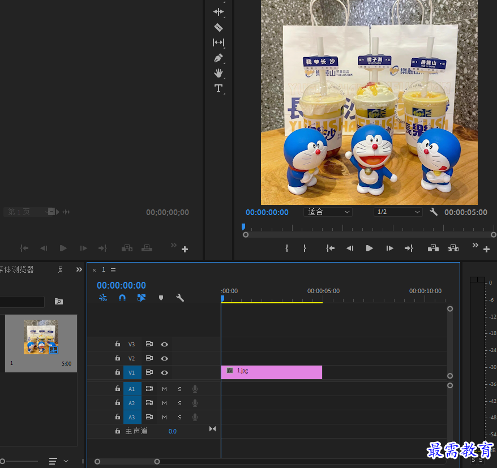Click the project panel search field
The image size is (497, 468).
[22, 302]
